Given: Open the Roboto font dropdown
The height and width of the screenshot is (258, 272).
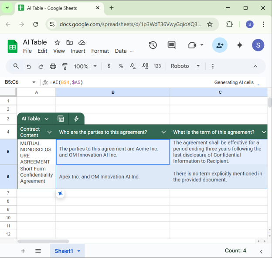Looking at the screenshot, I should point(185,66).
